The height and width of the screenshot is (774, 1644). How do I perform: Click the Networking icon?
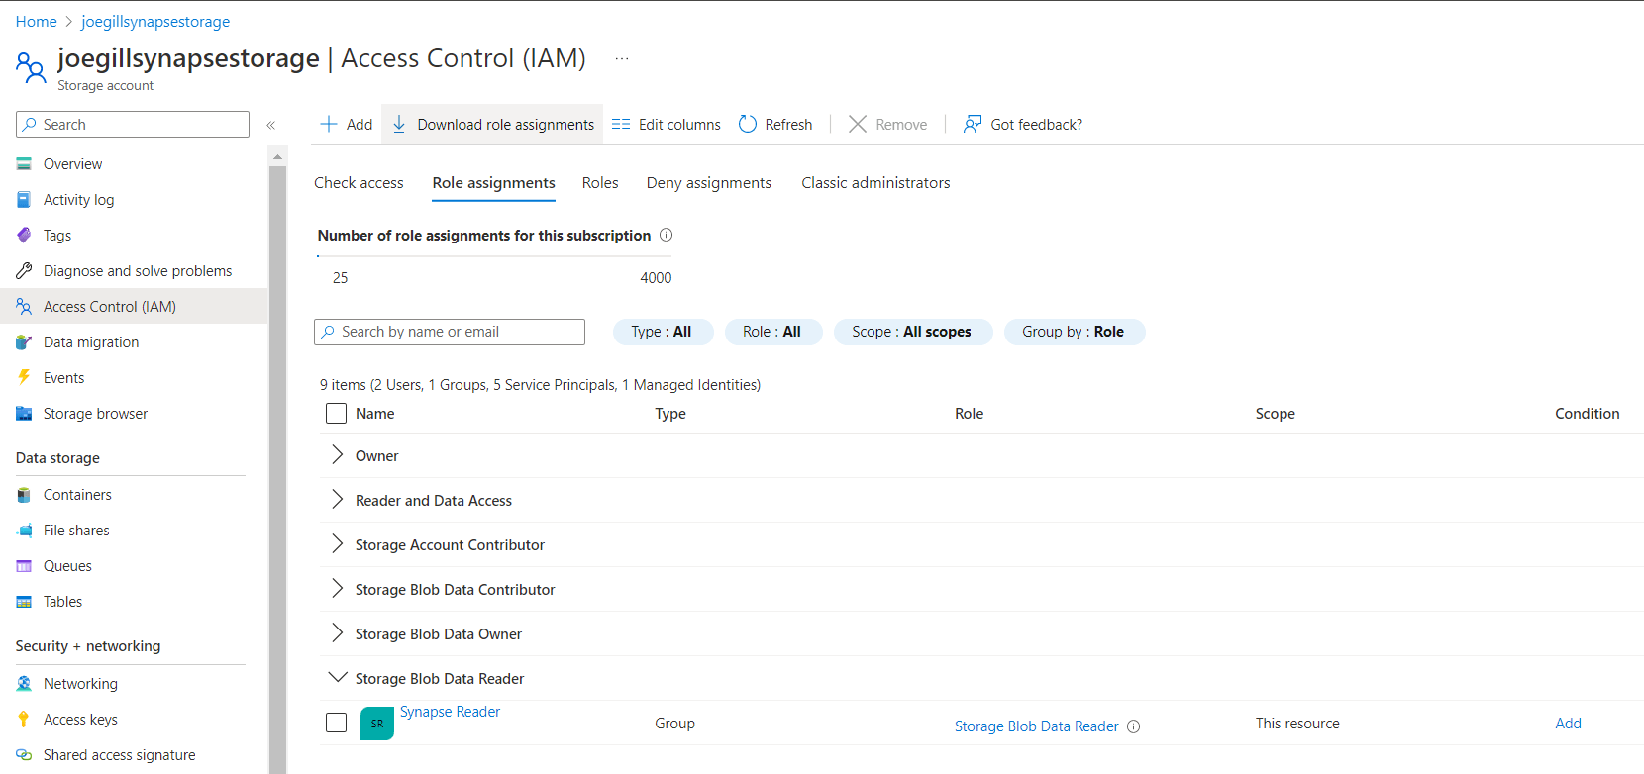pos(24,684)
